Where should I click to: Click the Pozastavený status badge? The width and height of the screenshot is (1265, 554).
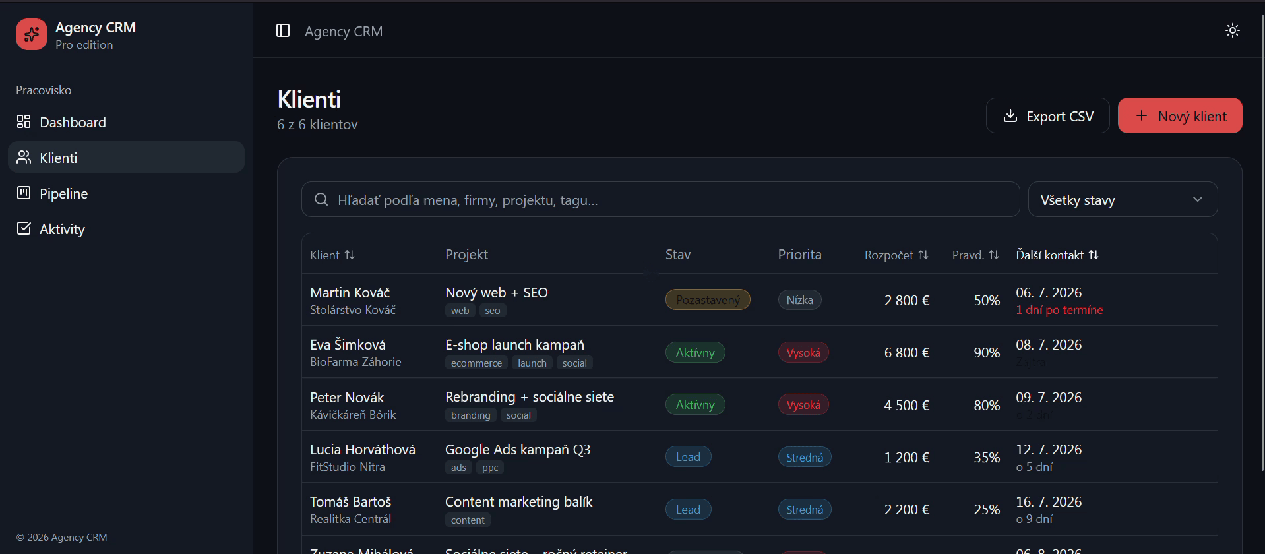708,300
